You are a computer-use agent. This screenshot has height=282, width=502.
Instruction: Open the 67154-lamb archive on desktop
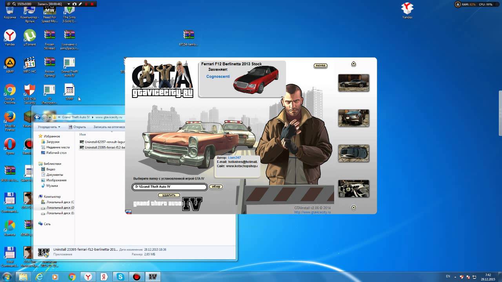(189, 38)
